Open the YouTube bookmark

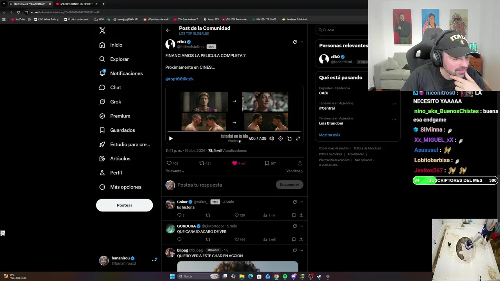[18, 20]
